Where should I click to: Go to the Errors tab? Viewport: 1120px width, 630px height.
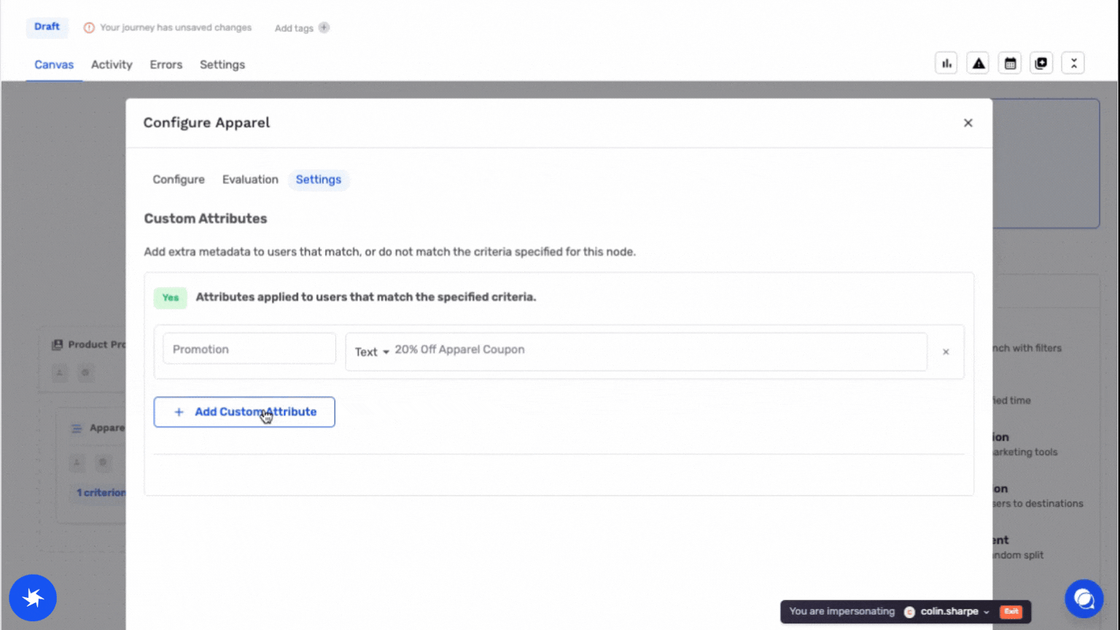tap(166, 65)
